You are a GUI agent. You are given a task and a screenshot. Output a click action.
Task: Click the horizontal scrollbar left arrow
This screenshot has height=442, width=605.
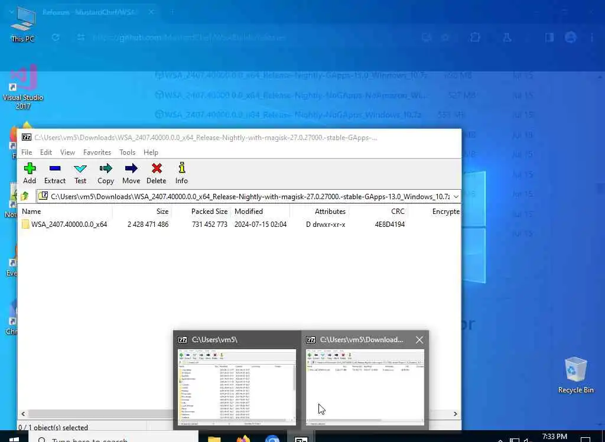[23, 414]
